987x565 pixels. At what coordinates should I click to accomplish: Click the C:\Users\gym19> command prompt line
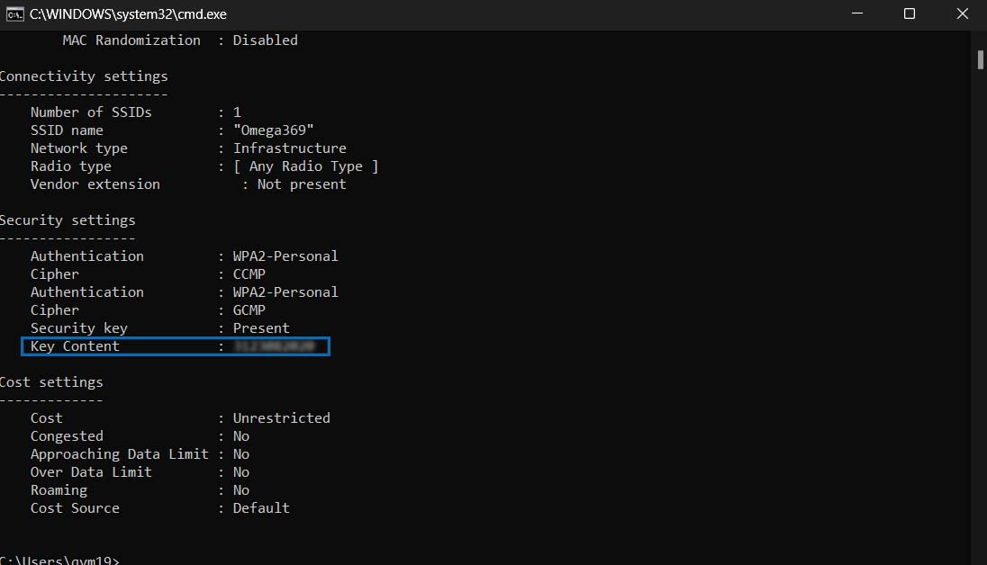59,560
